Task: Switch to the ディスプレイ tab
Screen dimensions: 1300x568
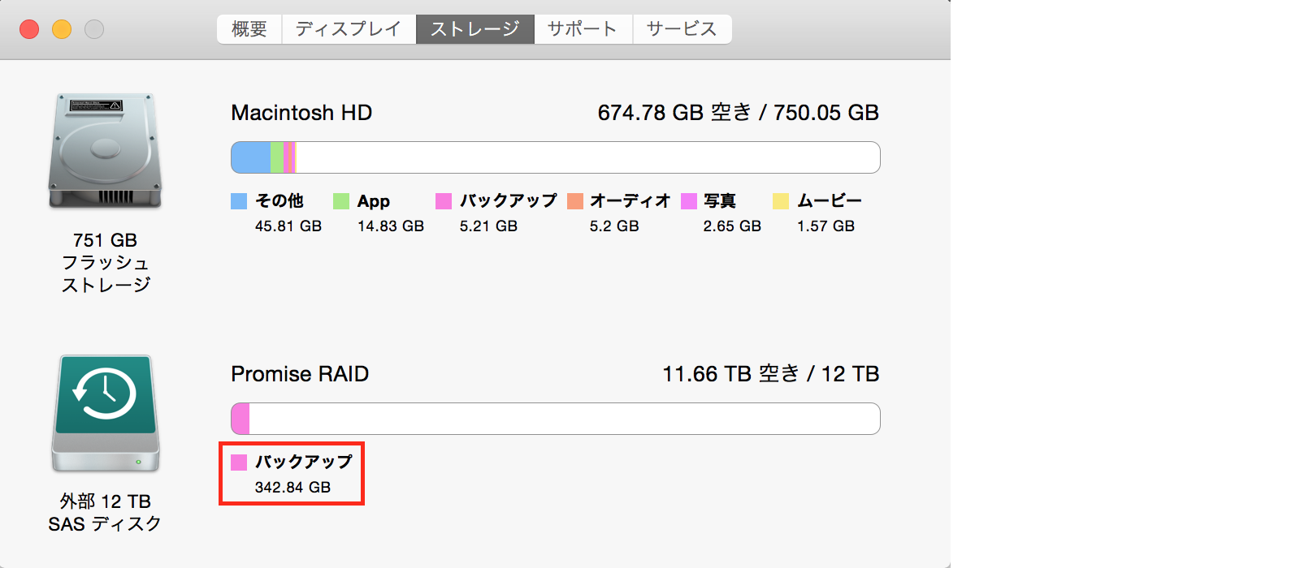Action: point(349,29)
